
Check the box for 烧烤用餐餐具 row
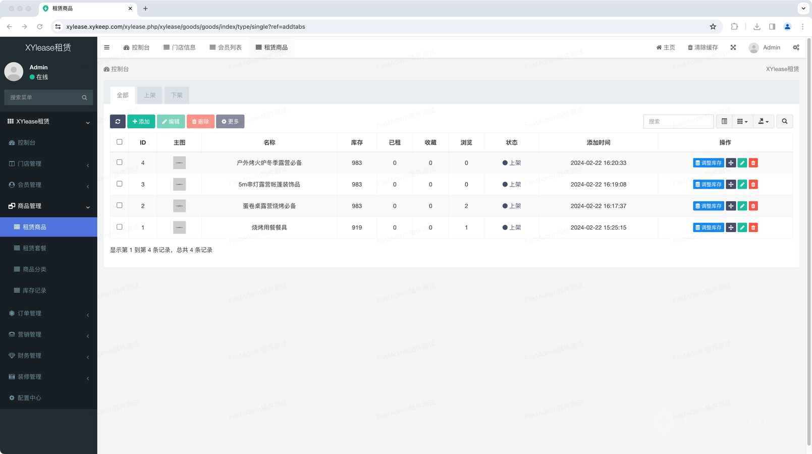(x=120, y=227)
